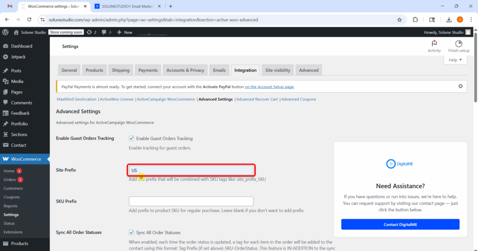The width and height of the screenshot is (478, 251).
Task: Open WooCommerce Home submenu item
Action: [x=9, y=171]
